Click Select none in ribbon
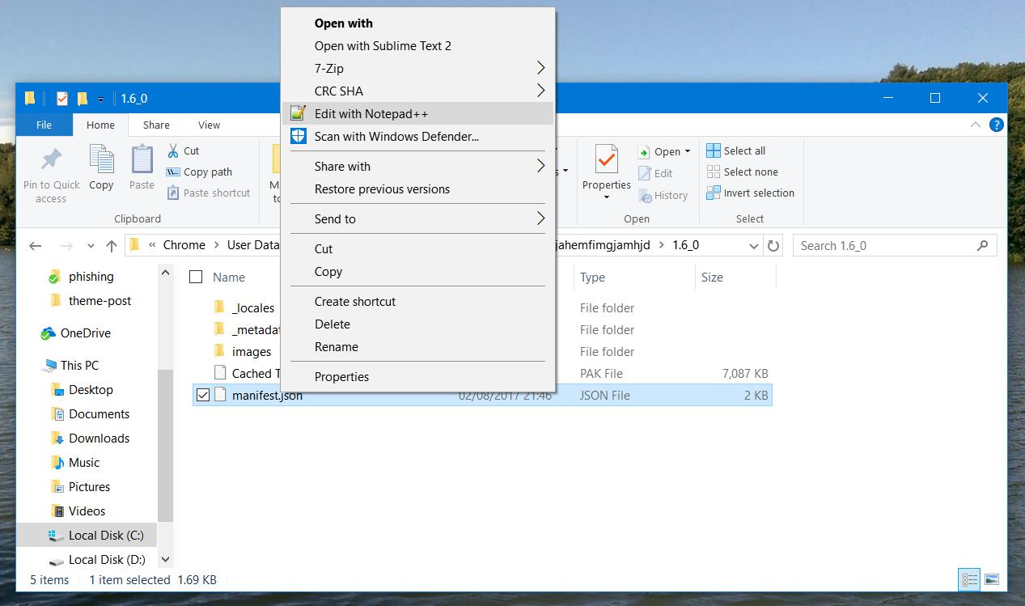This screenshot has height=606, width=1025. pyautogui.click(x=743, y=172)
